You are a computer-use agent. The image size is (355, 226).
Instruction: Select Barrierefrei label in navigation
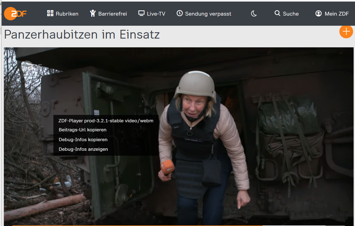tap(113, 14)
